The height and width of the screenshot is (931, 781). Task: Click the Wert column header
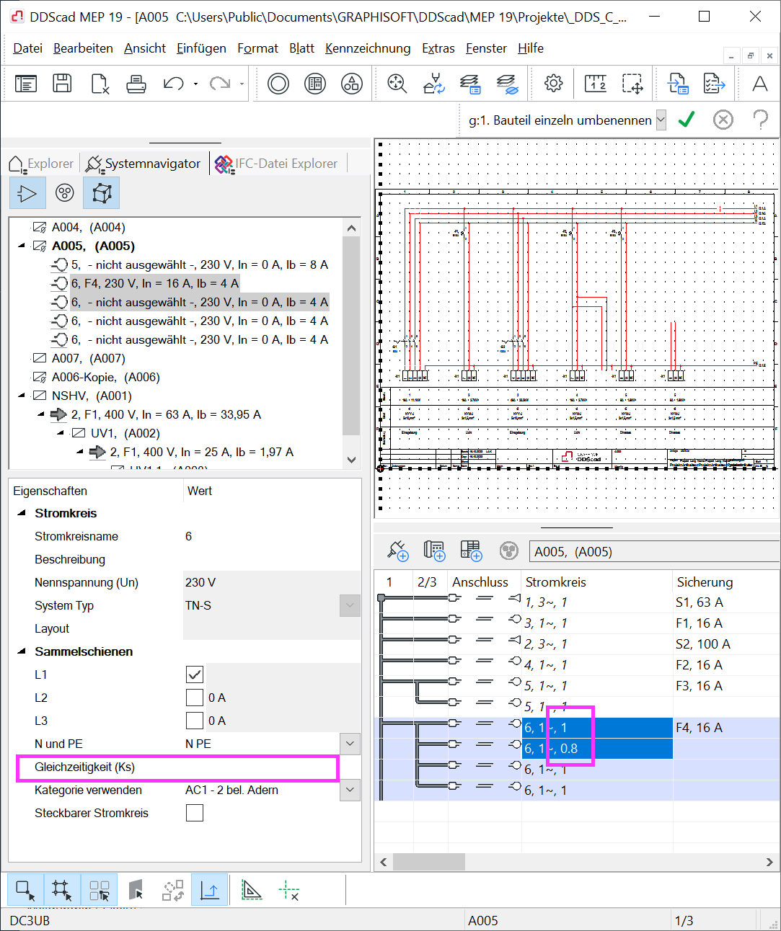click(x=200, y=491)
